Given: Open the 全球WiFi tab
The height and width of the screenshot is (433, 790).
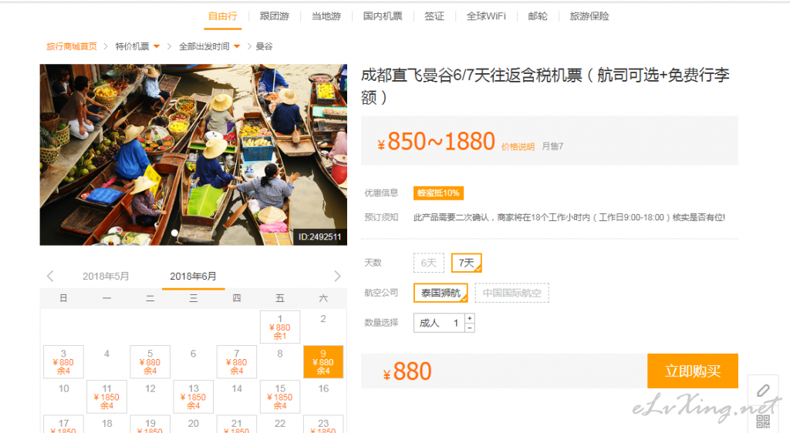Looking at the screenshot, I should click(x=486, y=16).
